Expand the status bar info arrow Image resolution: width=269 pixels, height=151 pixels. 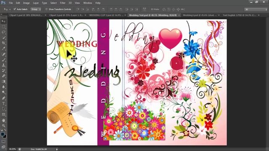(x=57, y=149)
